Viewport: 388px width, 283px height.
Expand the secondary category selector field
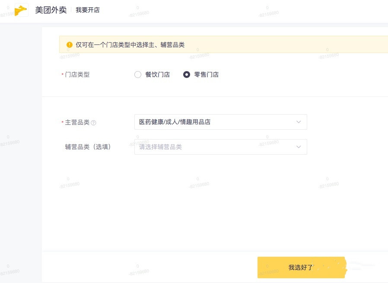[220, 147]
